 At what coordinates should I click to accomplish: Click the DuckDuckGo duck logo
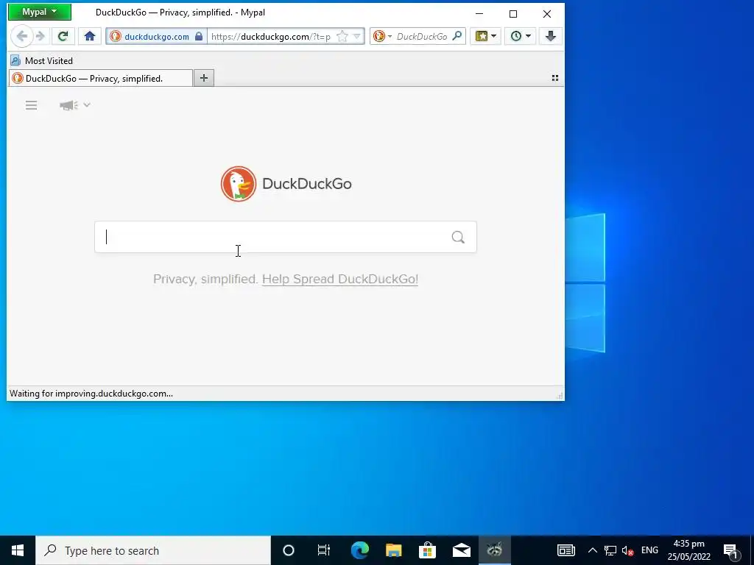point(239,183)
